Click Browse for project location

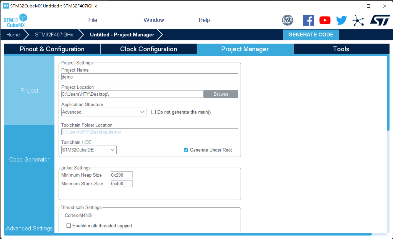221,94
